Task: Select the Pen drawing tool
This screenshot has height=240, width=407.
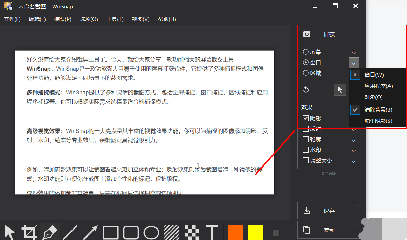Action: tap(50, 232)
